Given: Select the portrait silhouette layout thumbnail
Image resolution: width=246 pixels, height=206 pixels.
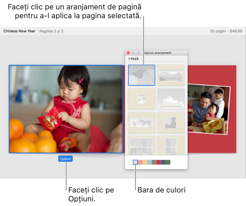Looking at the screenshot, I should pyautogui.click(x=171, y=122).
